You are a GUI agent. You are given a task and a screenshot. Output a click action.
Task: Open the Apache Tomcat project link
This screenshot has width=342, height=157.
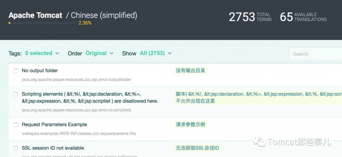point(35,15)
